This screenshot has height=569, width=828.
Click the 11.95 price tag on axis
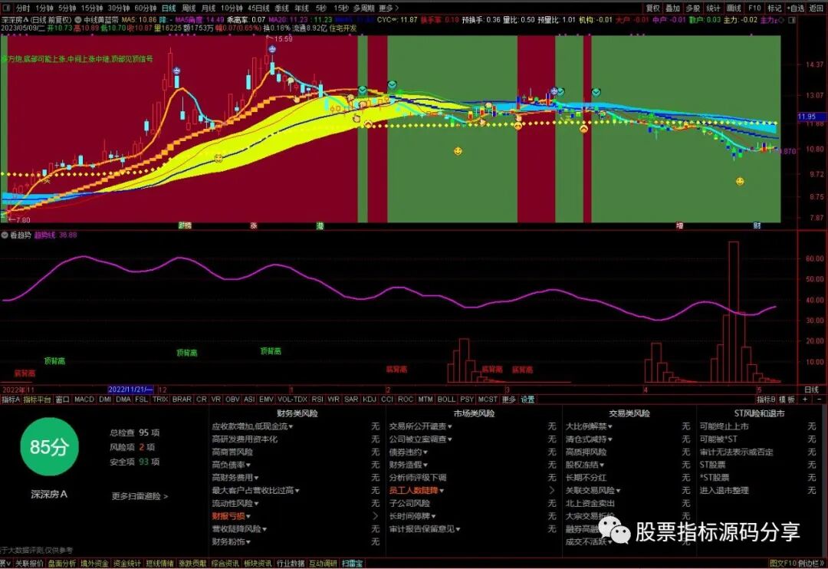[x=807, y=117]
